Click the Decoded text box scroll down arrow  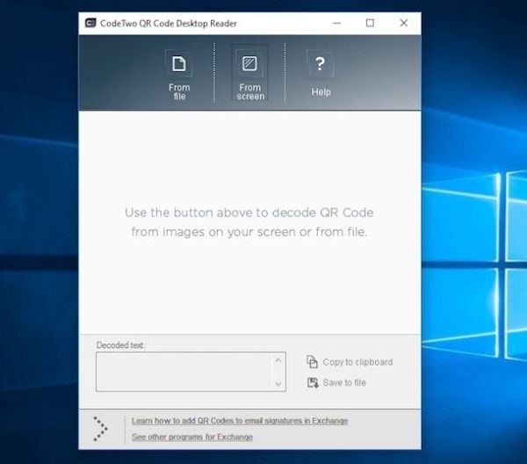[279, 384]
